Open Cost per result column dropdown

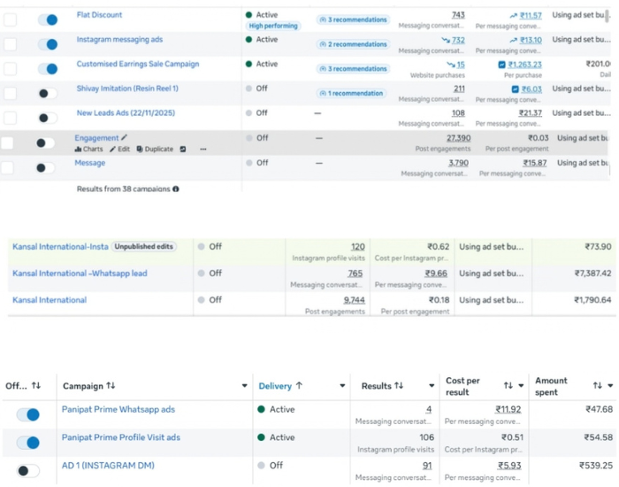coord(521,386)
